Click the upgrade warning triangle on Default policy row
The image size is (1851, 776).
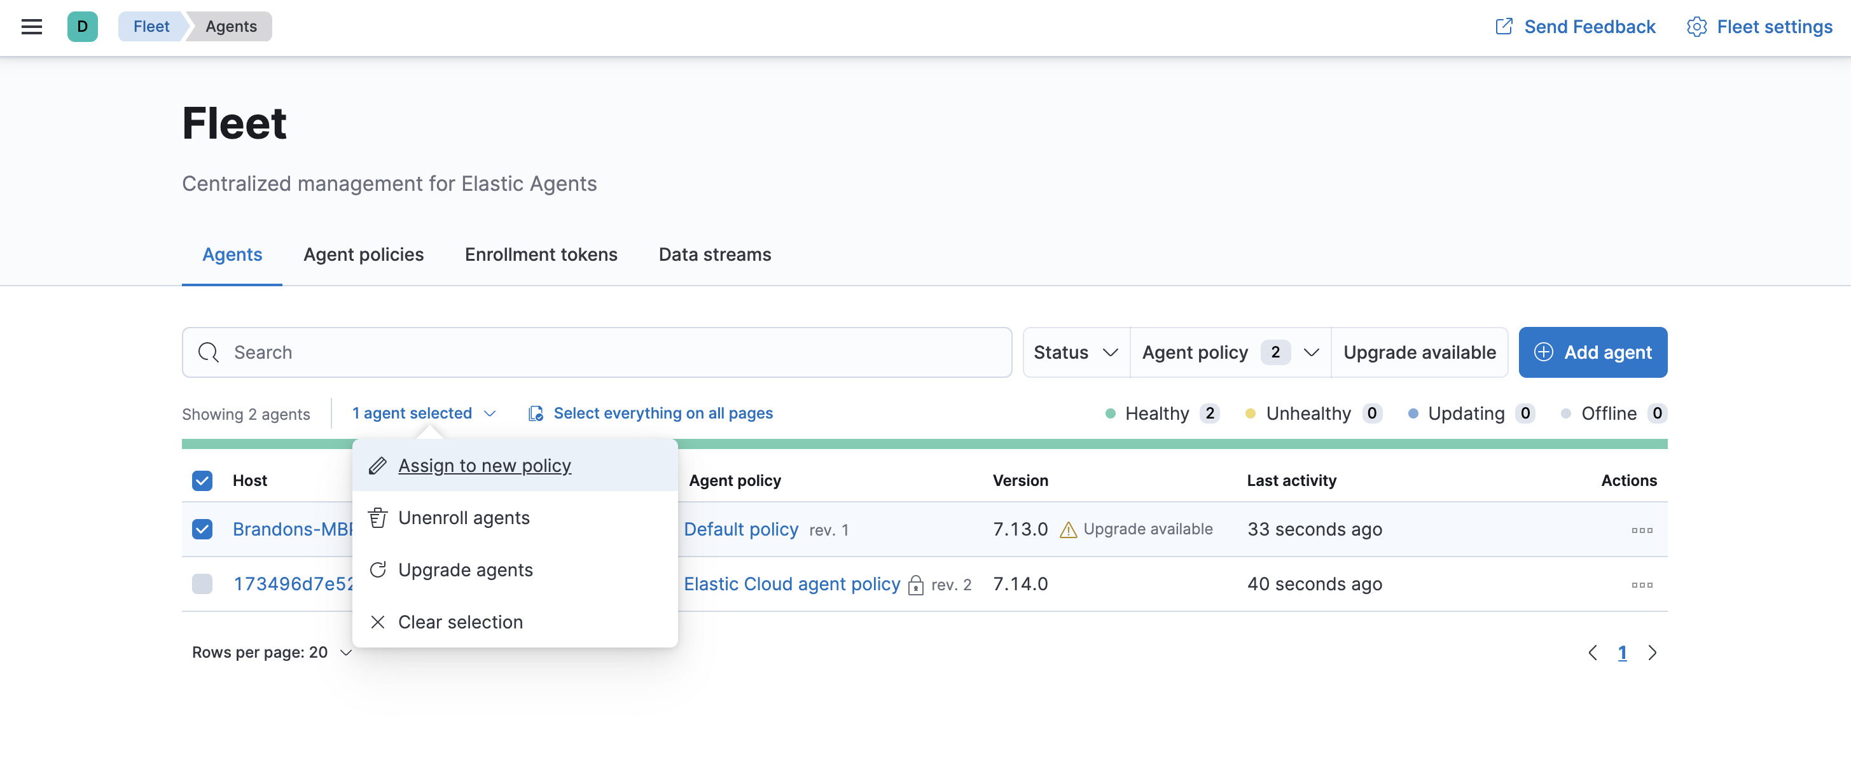click(1069, 530)
